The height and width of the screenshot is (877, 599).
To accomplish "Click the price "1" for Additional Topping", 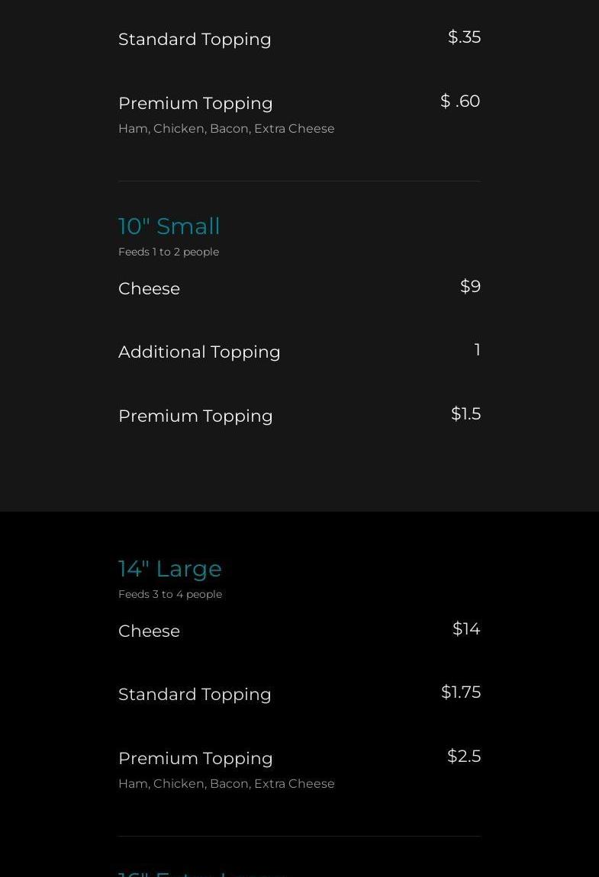I will click(x=477, y=350).
